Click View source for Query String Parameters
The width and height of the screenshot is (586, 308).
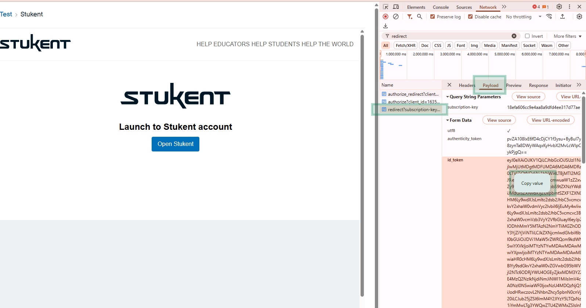pyautogui.click(x=528, y=97)
